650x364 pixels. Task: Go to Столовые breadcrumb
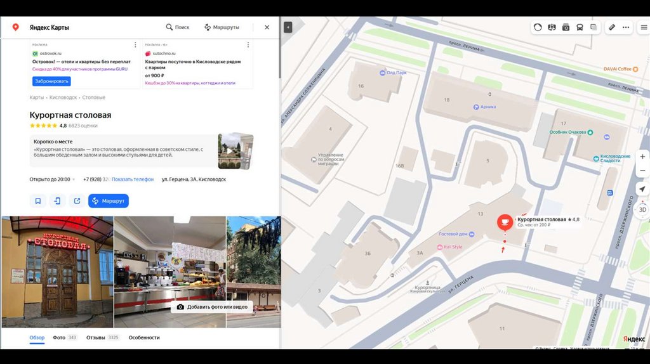(94, 97)
